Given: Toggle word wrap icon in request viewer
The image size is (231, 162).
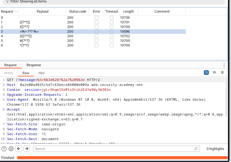Looking at the screenshot, I should point(206,73).
